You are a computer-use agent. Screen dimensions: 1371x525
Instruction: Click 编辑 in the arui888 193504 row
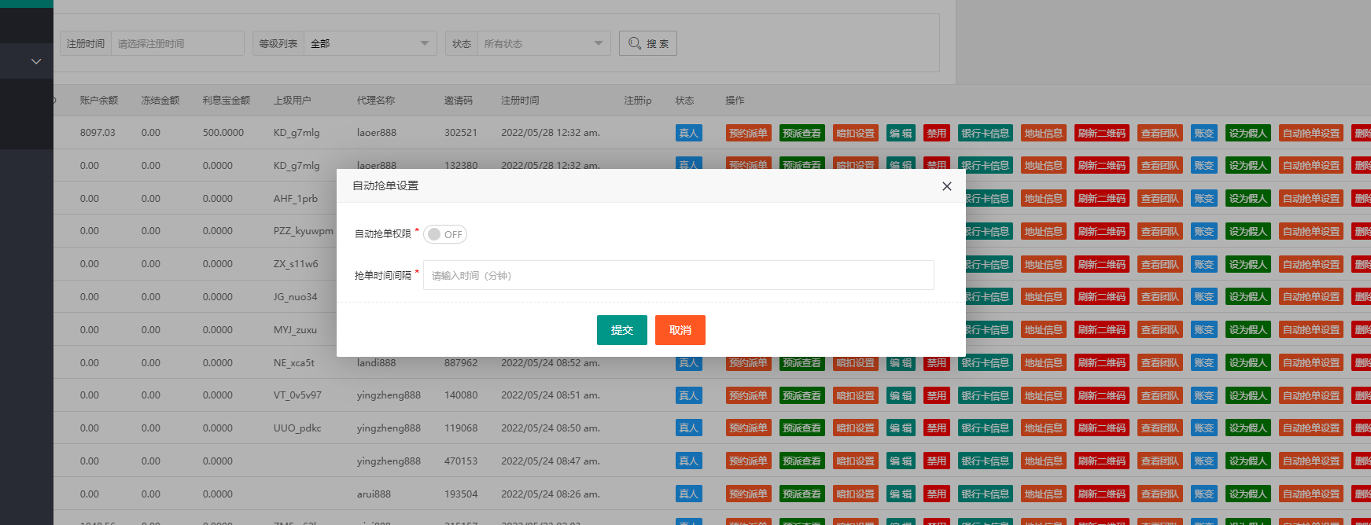click(901, 494)
